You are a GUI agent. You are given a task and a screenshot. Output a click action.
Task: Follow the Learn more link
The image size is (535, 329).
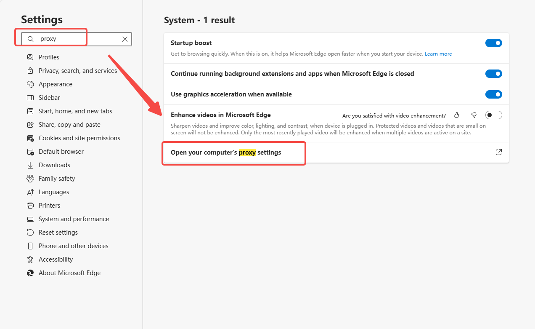(x=438, y=54)
